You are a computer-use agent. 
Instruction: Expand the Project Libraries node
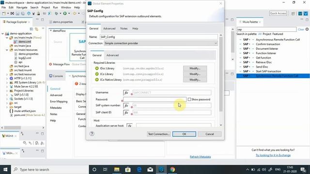7,91
